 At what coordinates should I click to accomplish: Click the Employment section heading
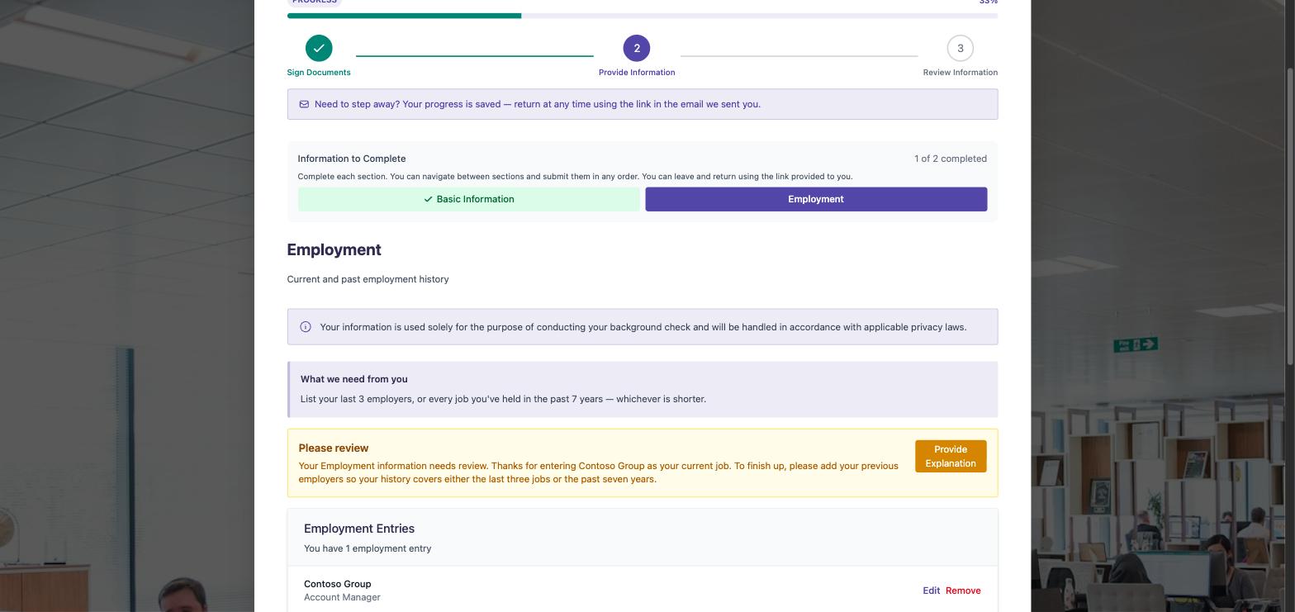(334, 249)
